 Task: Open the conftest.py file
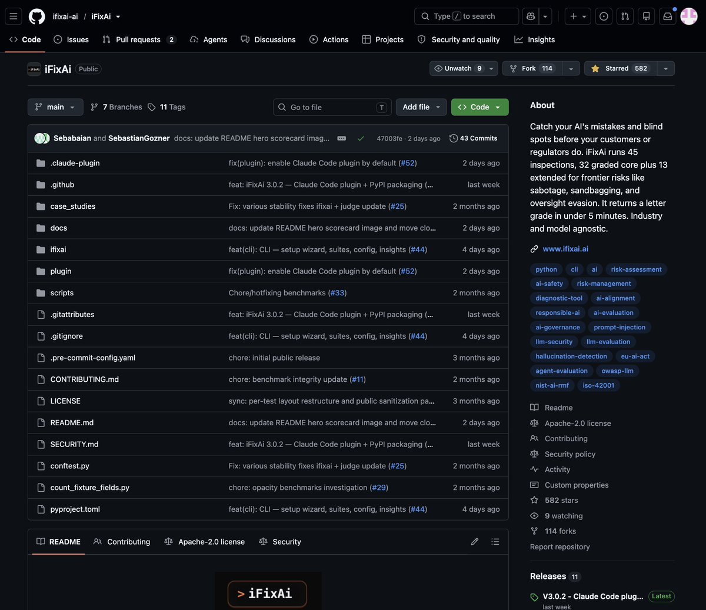click(x=70, y=466)
